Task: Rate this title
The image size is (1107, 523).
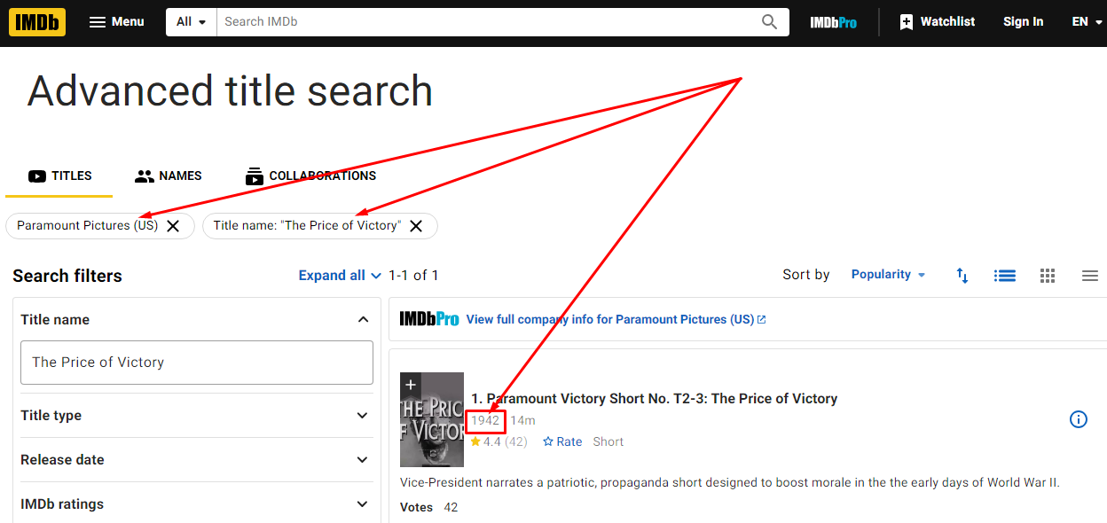Action: [x=562, y=441]
